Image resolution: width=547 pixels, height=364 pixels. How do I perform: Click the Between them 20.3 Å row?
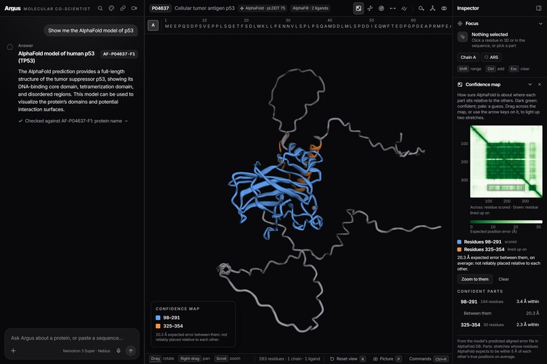pos(499,313)
